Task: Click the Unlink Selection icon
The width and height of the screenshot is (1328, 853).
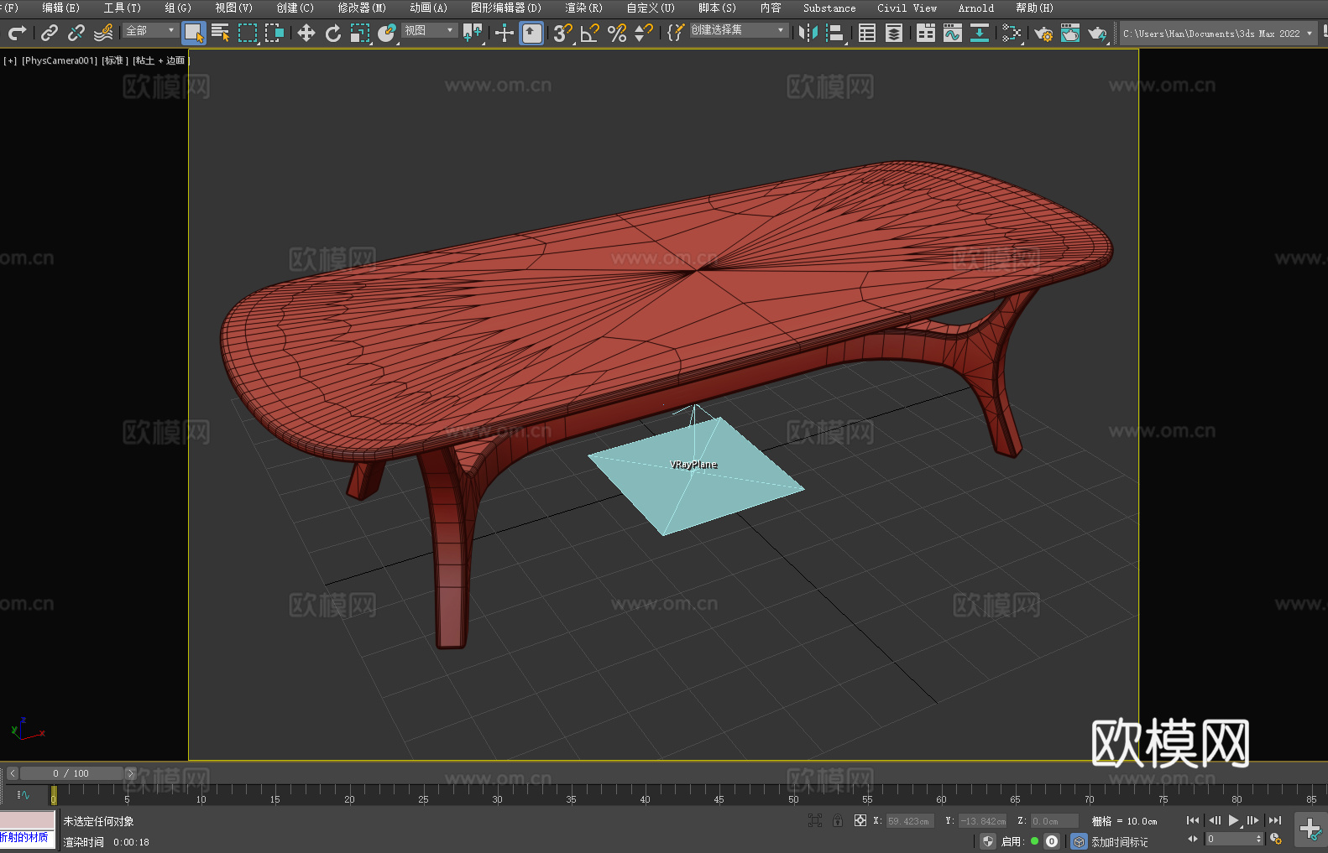Action: (76, 33)
